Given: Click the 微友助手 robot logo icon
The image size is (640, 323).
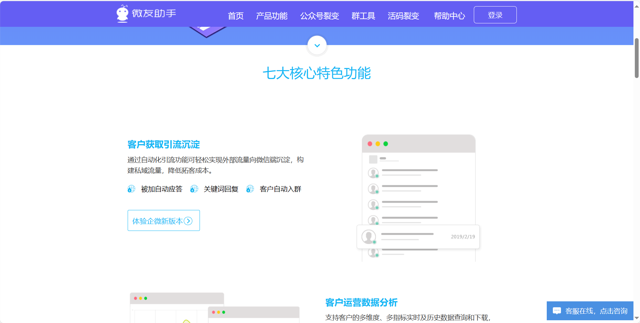Looking at the screenshot, I should pos(122,13).
